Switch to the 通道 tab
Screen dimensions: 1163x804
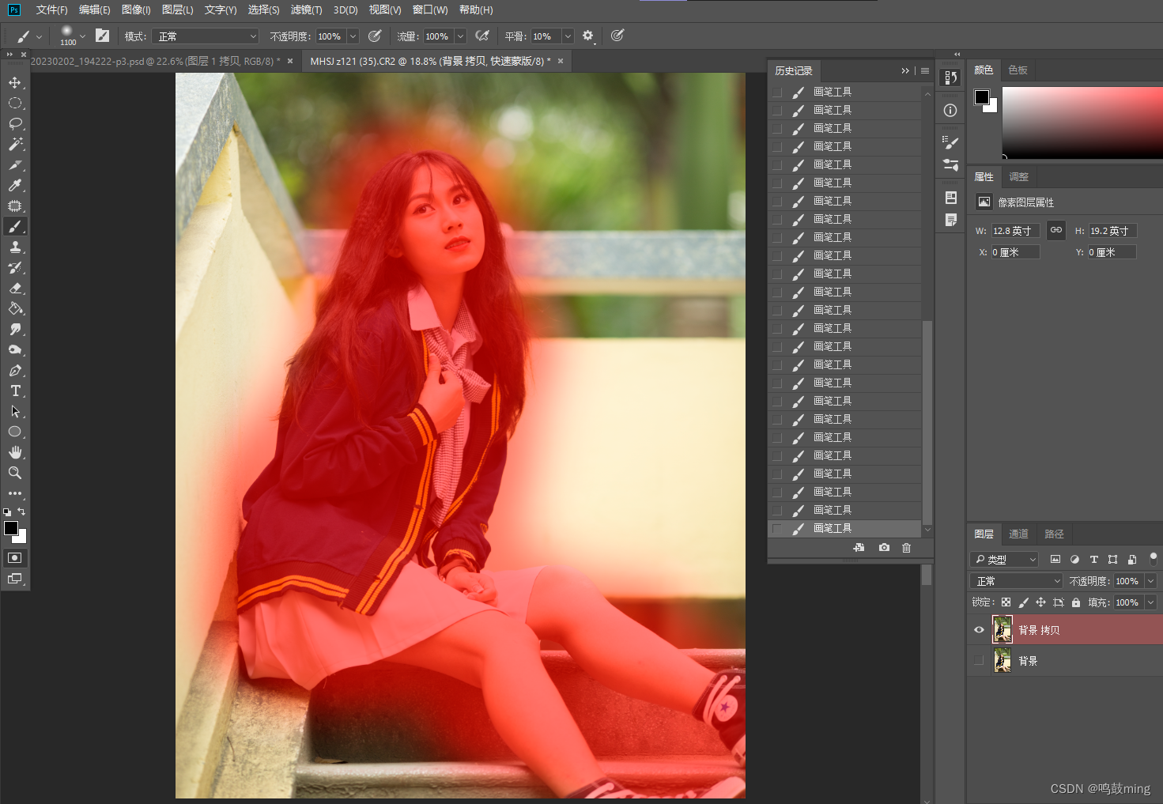(1018, 534)
